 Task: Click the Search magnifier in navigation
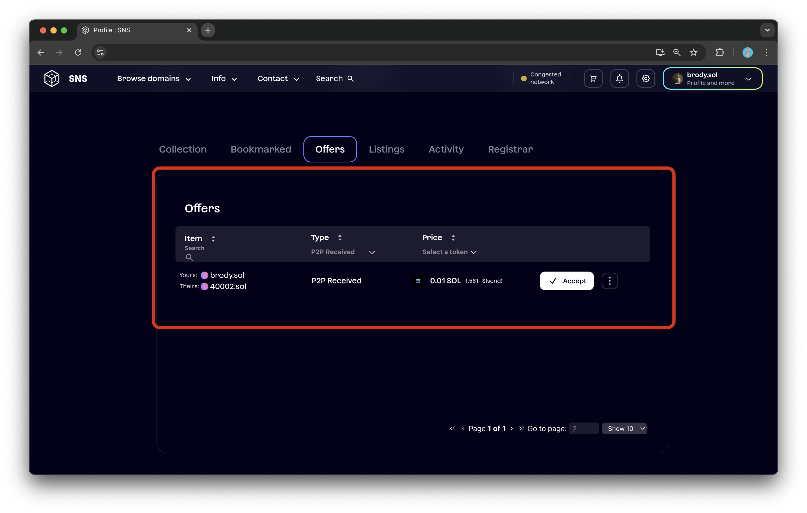(x=350, y=78)
